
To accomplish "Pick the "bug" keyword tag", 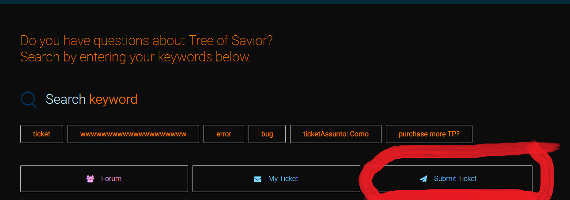I will (x=267, y=134).
